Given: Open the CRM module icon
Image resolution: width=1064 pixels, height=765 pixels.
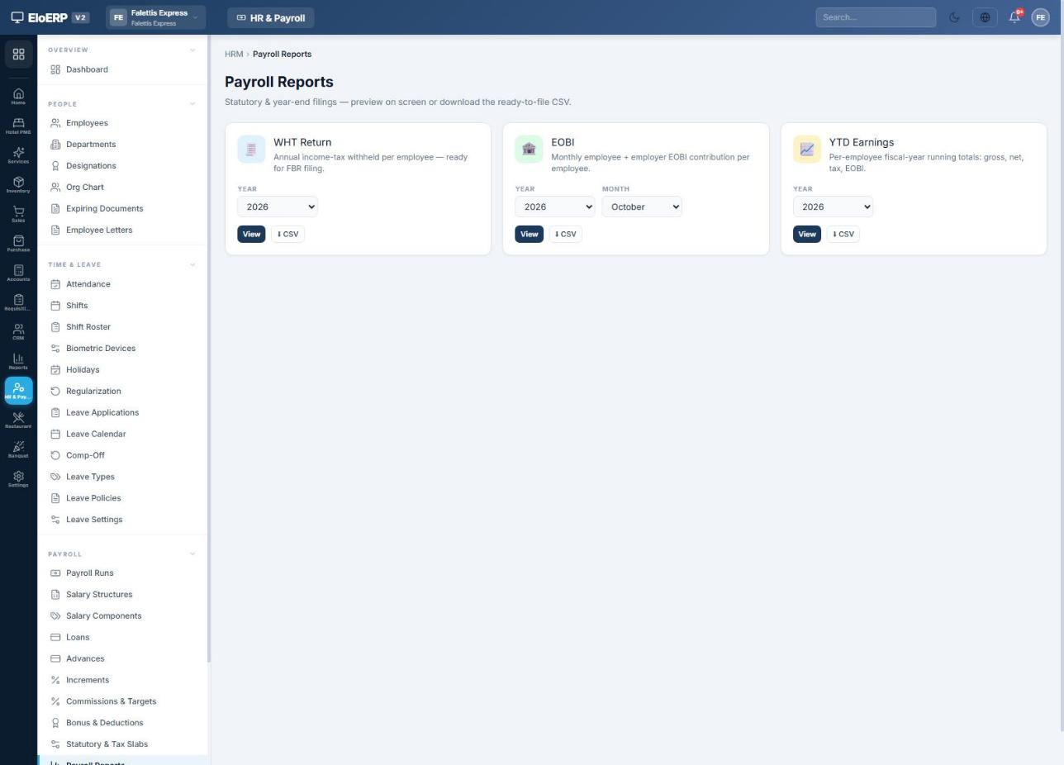Looking at the screenshot, I should click(x=18, y=332).
